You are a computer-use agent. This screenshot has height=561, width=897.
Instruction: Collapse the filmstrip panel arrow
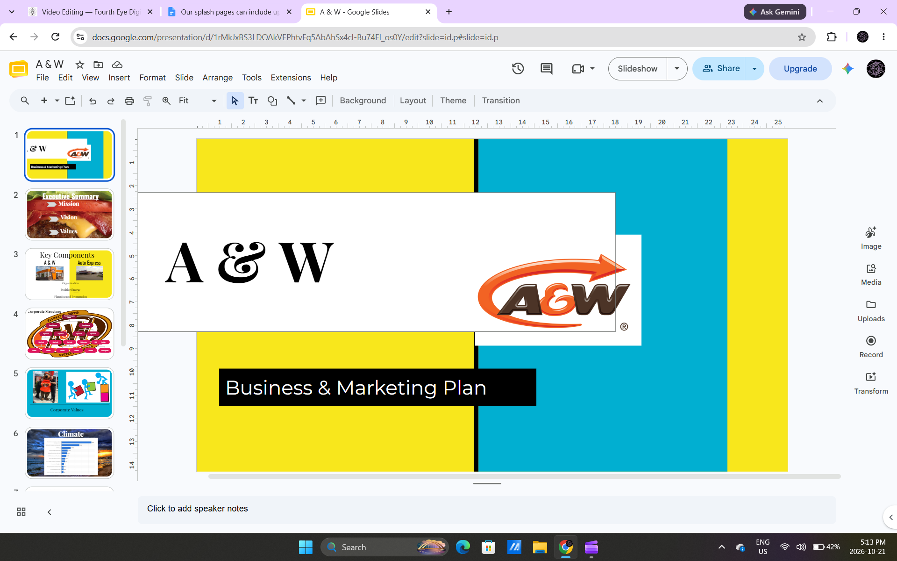[x=50, y=512]
